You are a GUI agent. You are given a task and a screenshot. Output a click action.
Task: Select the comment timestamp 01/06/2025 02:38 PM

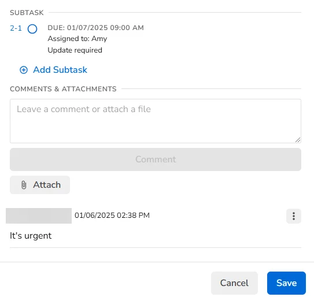(112, 216)
